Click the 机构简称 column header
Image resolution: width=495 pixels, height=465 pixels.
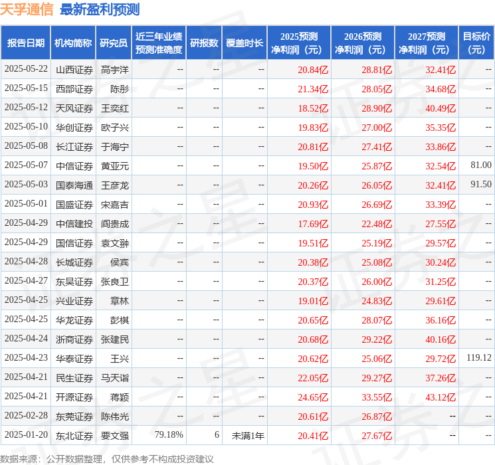tap(73, 43)
